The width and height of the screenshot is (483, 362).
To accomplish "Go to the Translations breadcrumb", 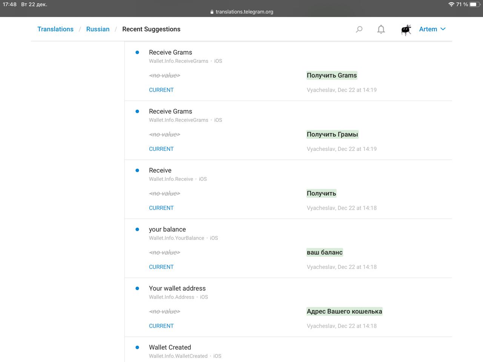I will click(x=55, y=29).
